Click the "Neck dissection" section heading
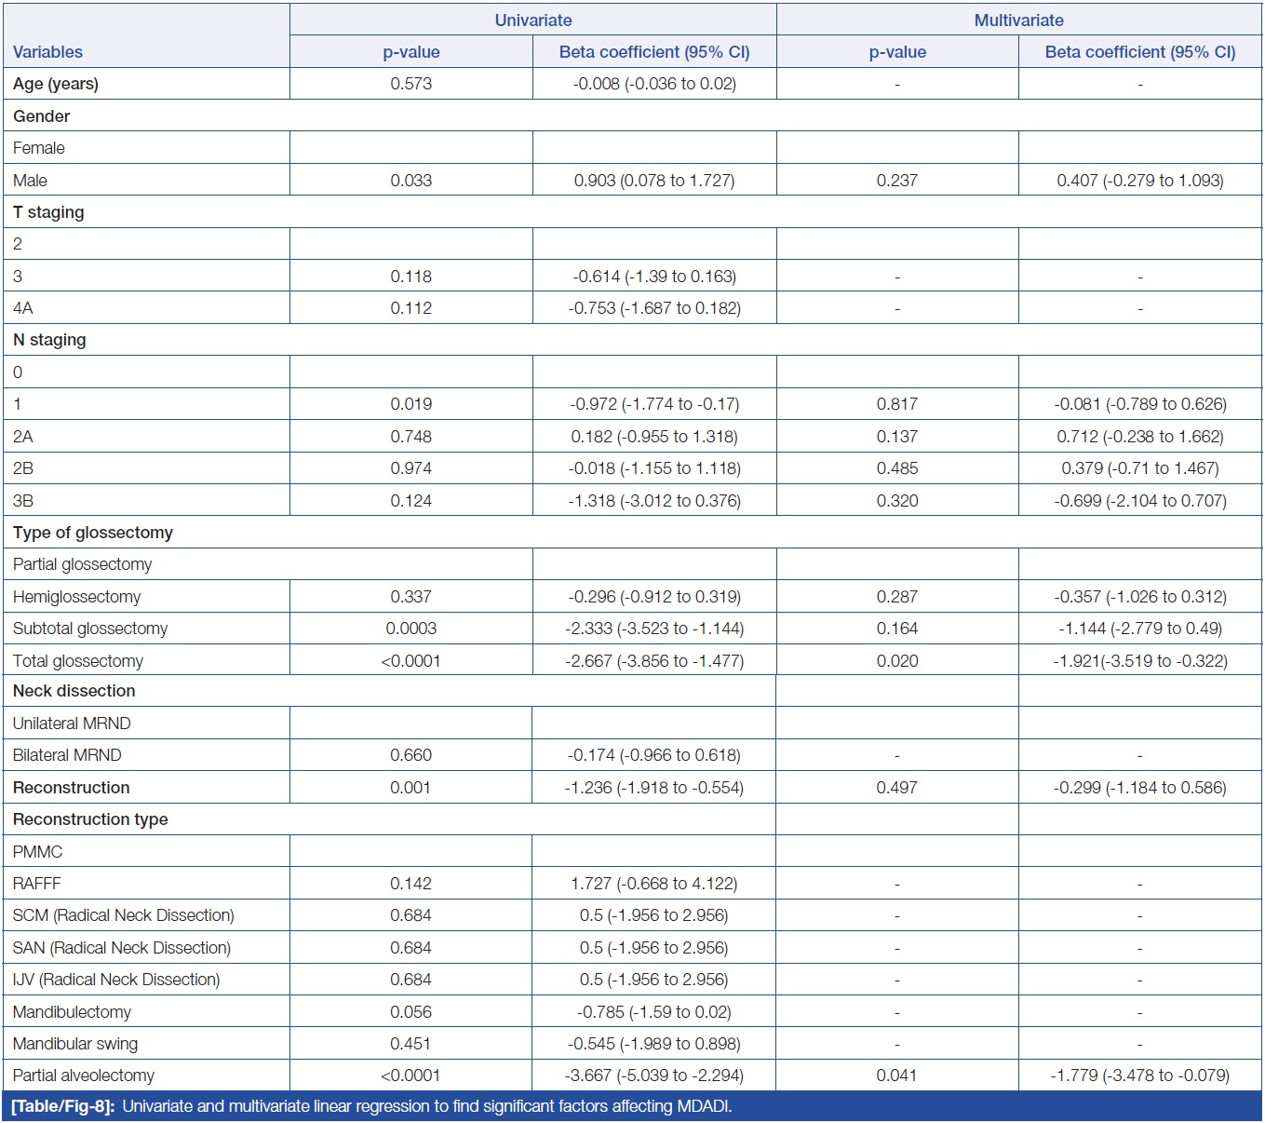The width and height of the screenshot is (1265, 1123). (74, 691)
